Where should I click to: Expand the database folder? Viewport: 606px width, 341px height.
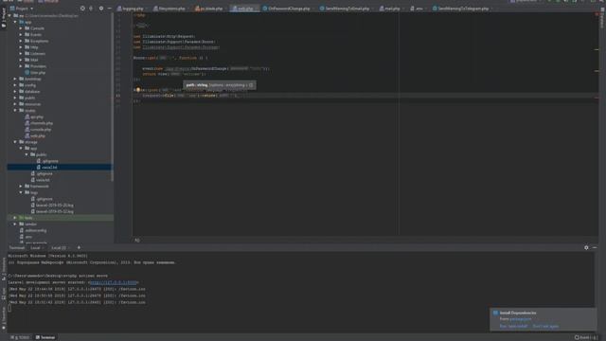tap(15, 92)
